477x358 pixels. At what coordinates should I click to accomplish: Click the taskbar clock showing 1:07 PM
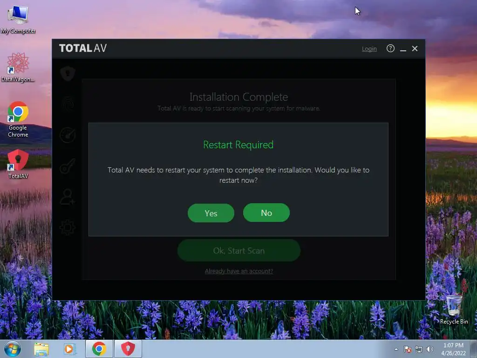(x=453, y=349)
